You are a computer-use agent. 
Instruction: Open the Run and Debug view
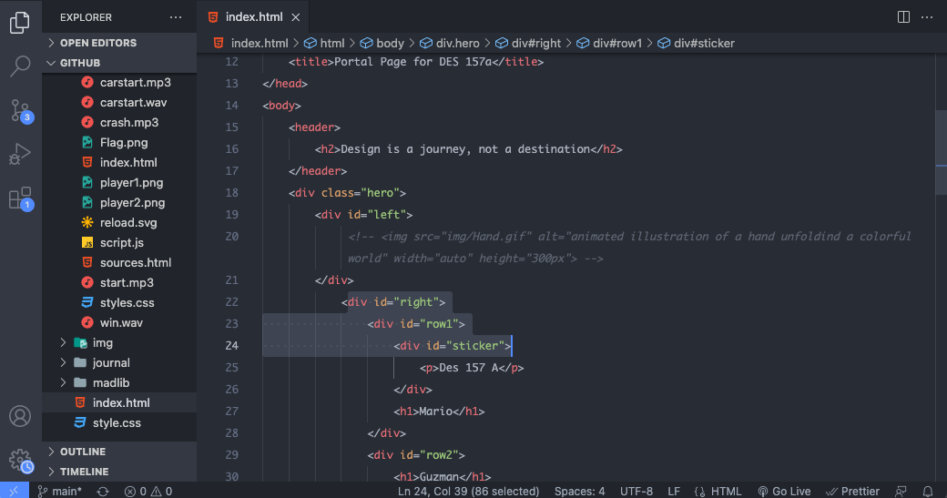20,154
